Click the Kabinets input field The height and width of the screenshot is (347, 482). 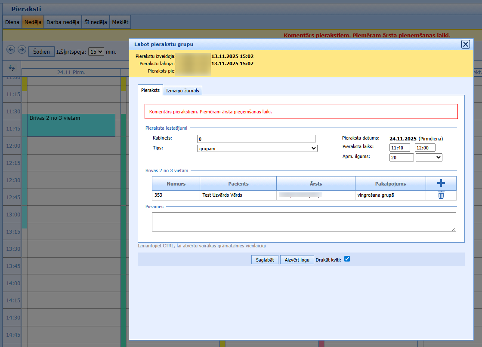256,139
